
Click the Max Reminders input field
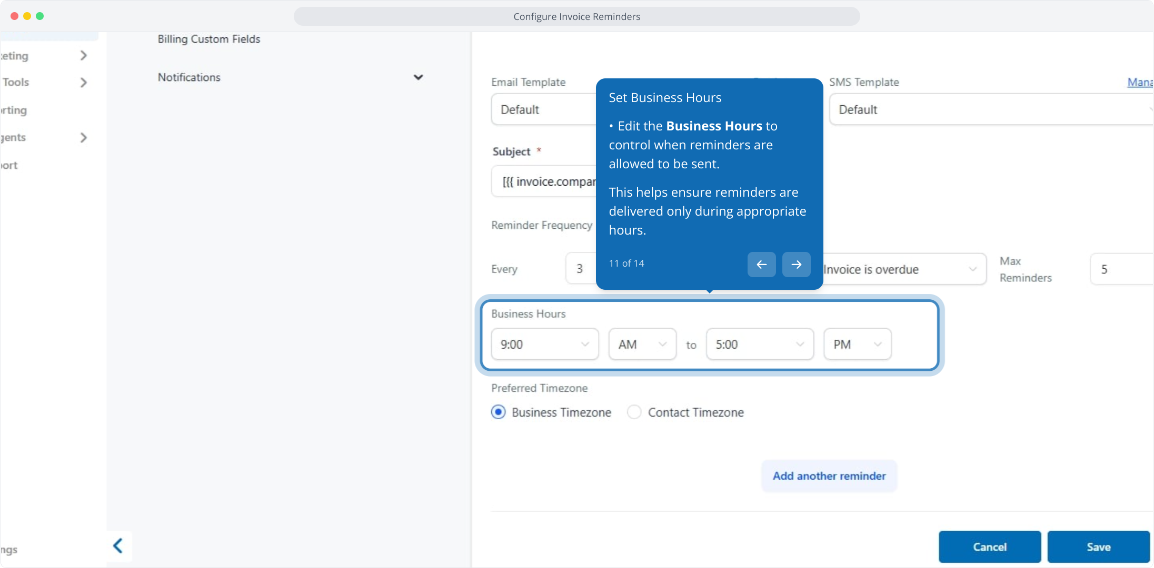(1121, 269)
